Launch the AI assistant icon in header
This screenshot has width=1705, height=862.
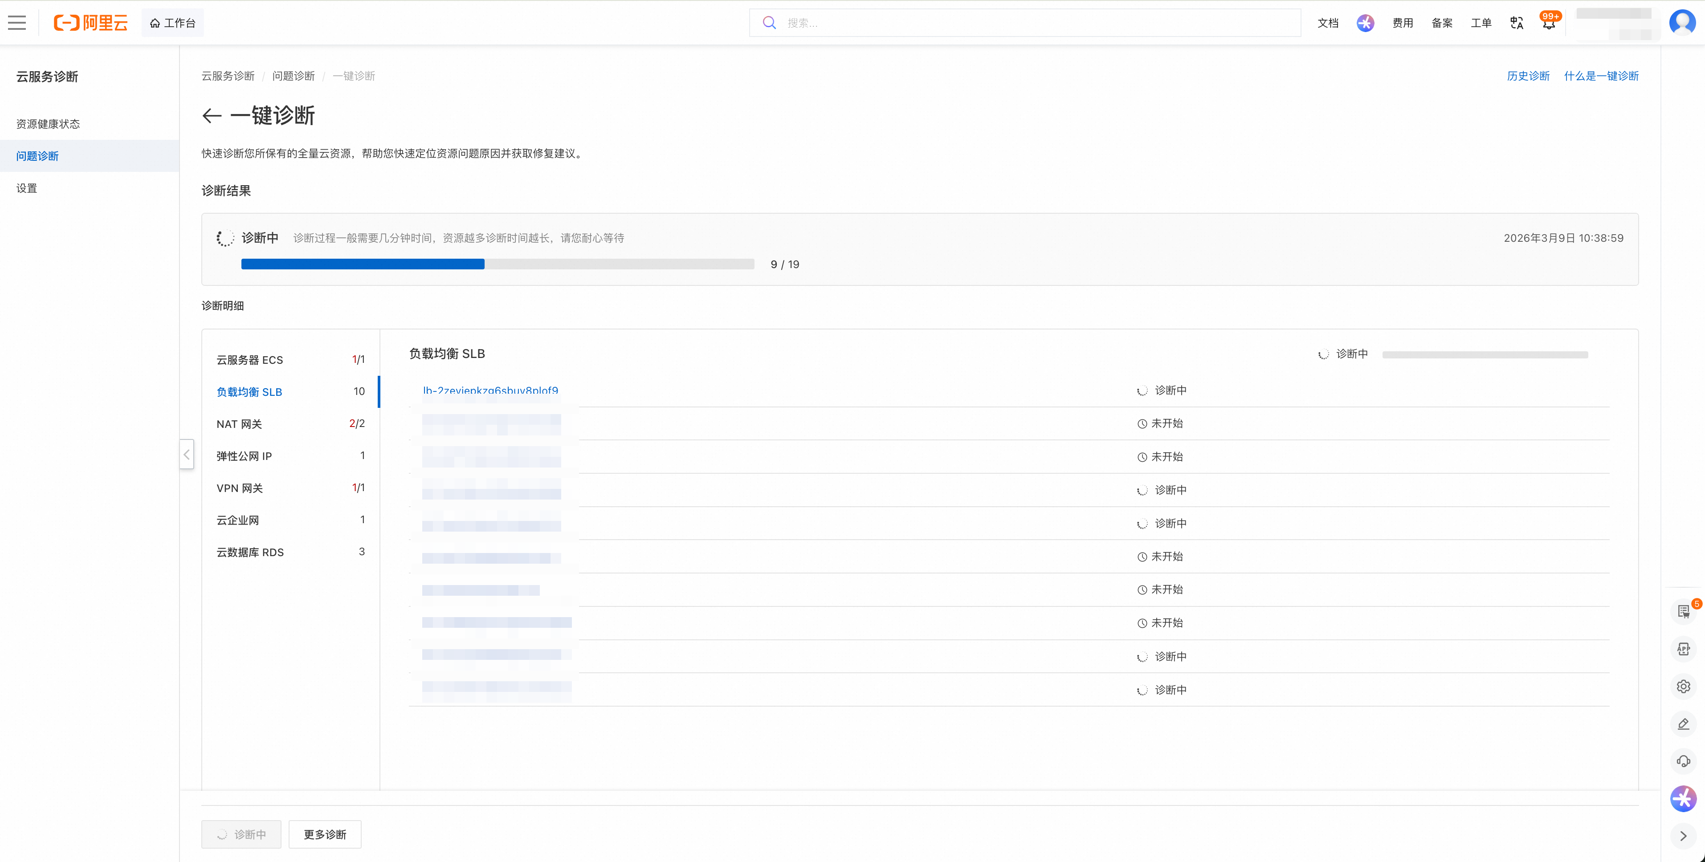click(x=1365, y=23)
